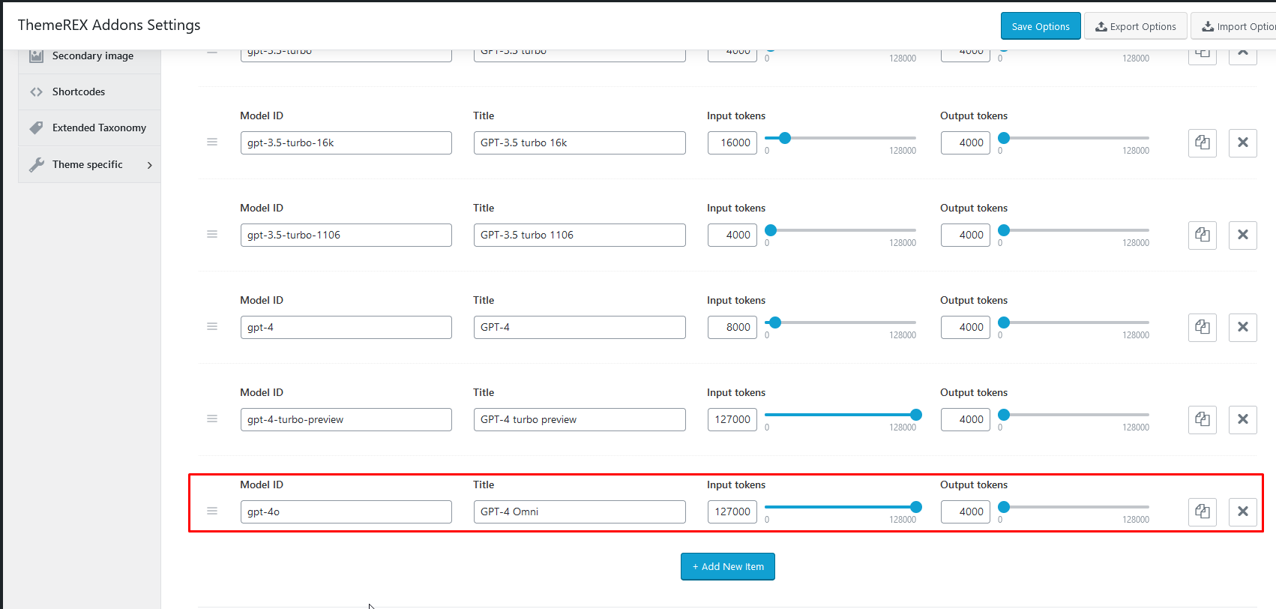Click the Shortcodes code brackets icon
Viewport: 1276px width, 609px height.
coord(36,91)
